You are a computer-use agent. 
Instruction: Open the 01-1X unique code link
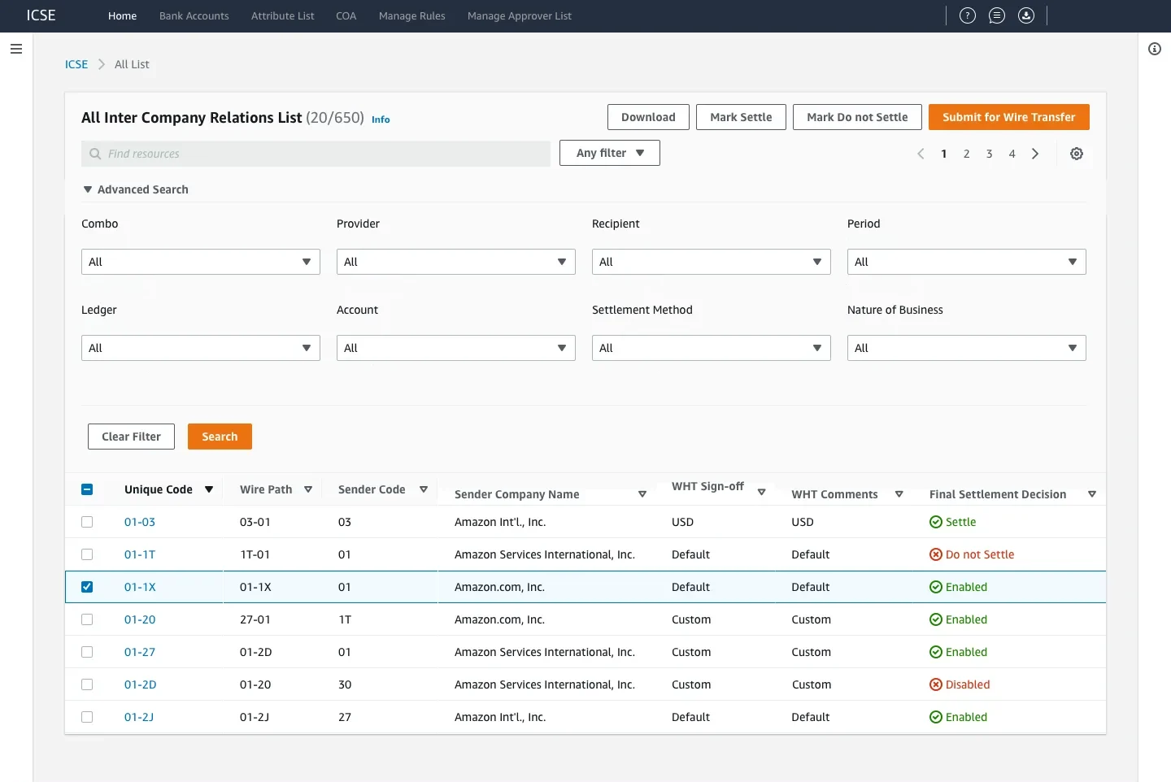140,587
